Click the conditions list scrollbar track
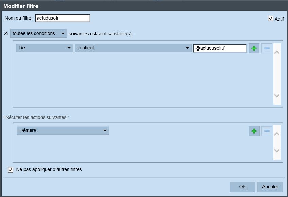Screen dimensions: 288x197 click(x=277, y=74)
